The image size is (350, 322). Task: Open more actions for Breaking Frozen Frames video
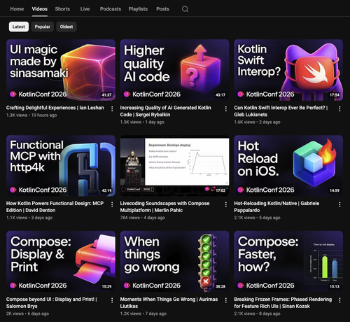click(339, 300)
